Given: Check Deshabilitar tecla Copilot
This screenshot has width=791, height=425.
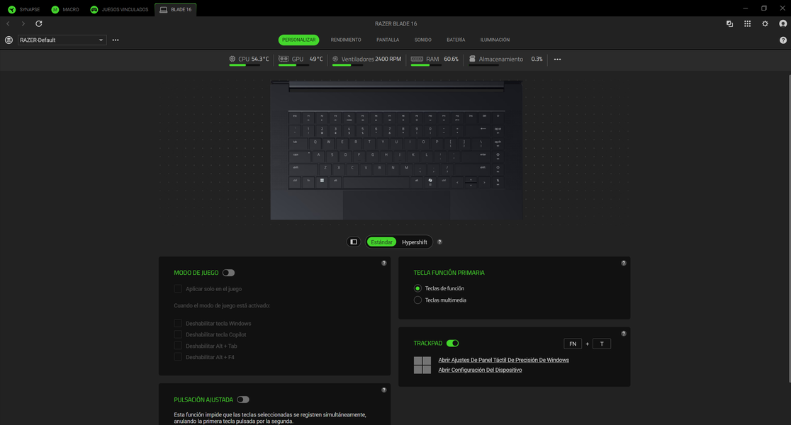Looking at the screenshot, I should (x=178, y=334).
